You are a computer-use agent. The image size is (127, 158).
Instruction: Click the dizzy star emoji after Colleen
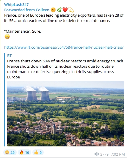click(71, 10)
